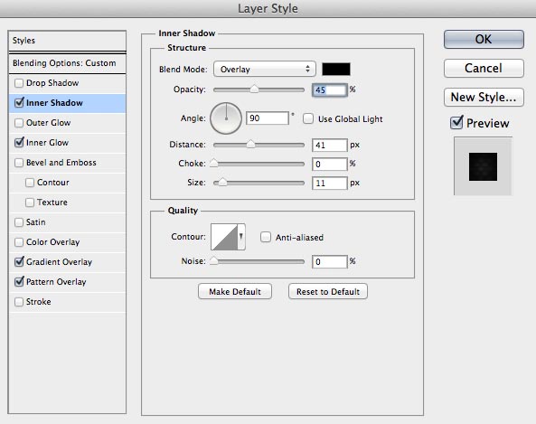The image size is (536, 424).
Task: Select the Stroke style label
Action: click(38, 302)
